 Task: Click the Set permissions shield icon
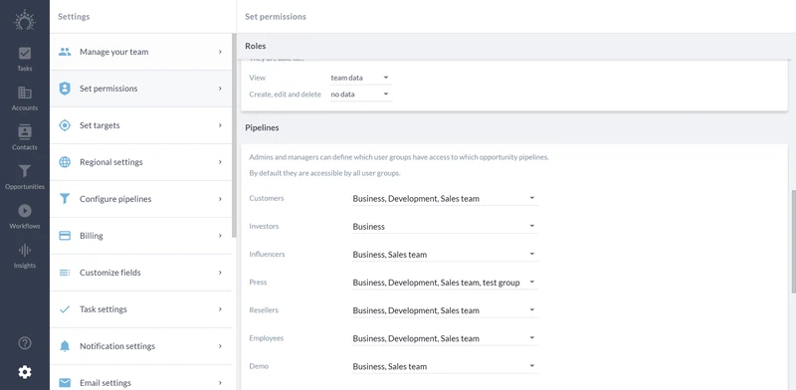(65, 89)
